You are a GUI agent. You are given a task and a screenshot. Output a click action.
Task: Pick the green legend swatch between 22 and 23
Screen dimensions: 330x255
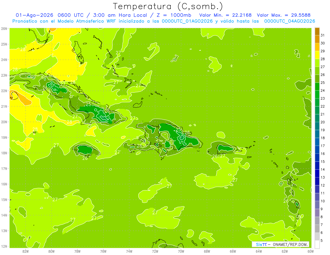pos(317,102)
